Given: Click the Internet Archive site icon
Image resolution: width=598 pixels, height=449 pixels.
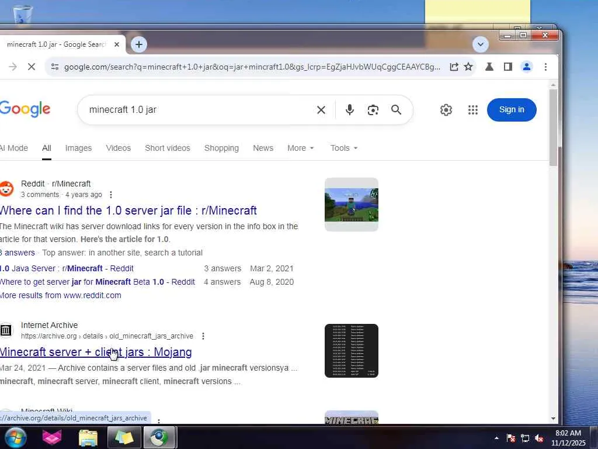Looking at the screenshot, I should (6, 330).
